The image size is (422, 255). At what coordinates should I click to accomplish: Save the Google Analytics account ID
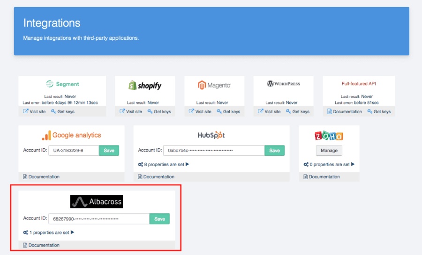point(109,150)
